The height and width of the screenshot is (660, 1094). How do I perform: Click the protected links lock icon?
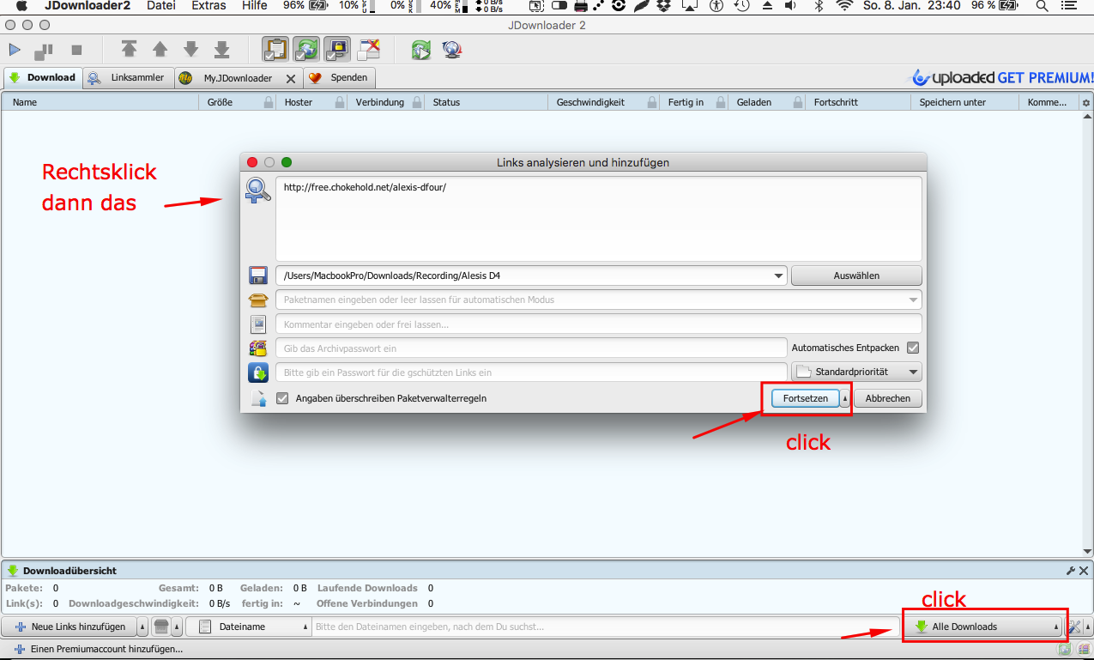(258, 372)
